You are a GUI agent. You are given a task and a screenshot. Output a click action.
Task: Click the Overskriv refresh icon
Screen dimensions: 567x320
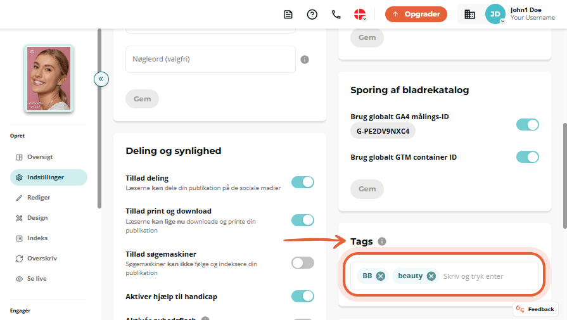coord(19,259)
